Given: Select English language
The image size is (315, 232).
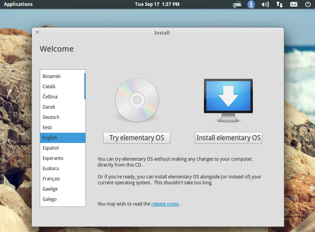Looking at the screenshot, I should (63, 138).
